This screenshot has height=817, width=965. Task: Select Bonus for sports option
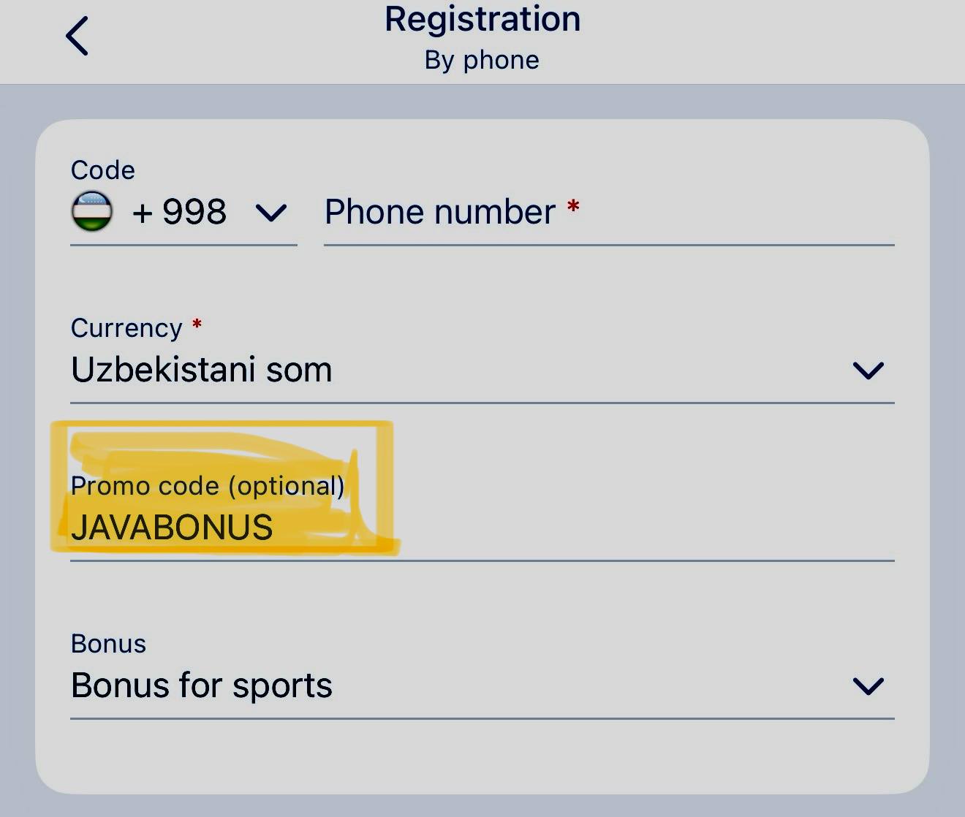pyautogui.click(x=202, y=685)
